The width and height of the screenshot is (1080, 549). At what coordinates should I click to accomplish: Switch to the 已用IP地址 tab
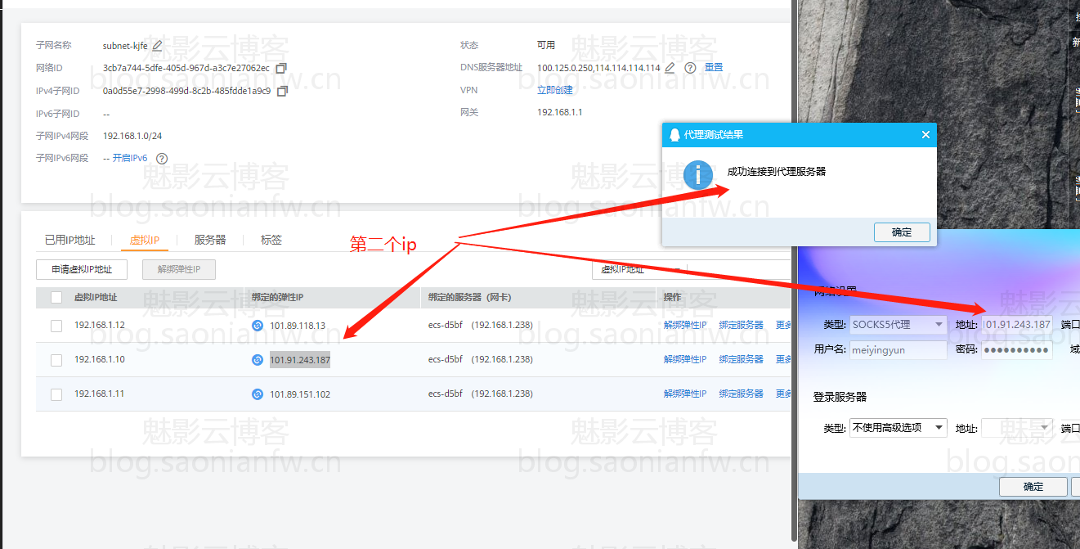(69, 241)
